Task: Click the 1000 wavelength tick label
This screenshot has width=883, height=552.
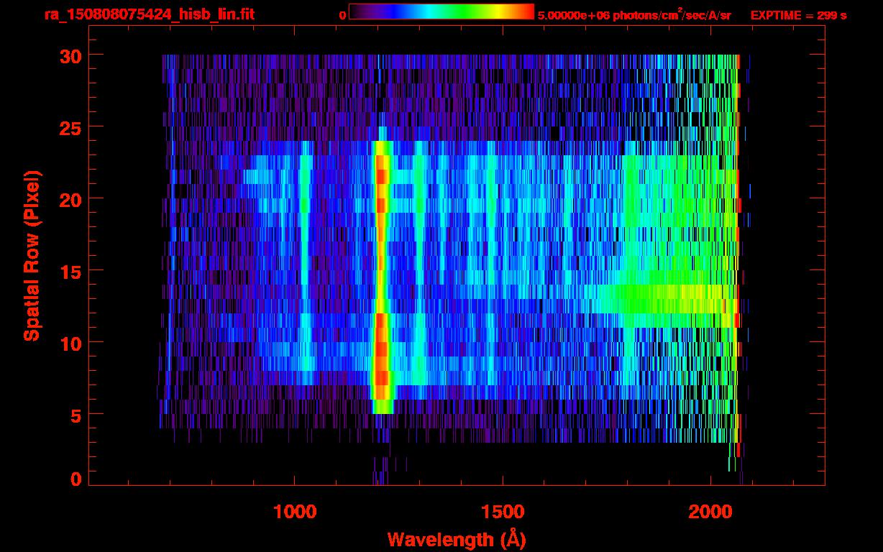Action: [x=295, y=512]
